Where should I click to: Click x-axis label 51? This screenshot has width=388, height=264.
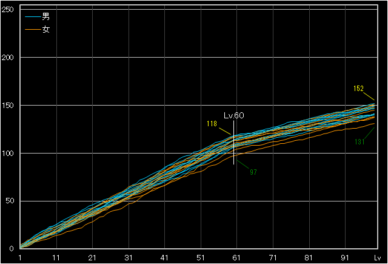coord(201,258)
